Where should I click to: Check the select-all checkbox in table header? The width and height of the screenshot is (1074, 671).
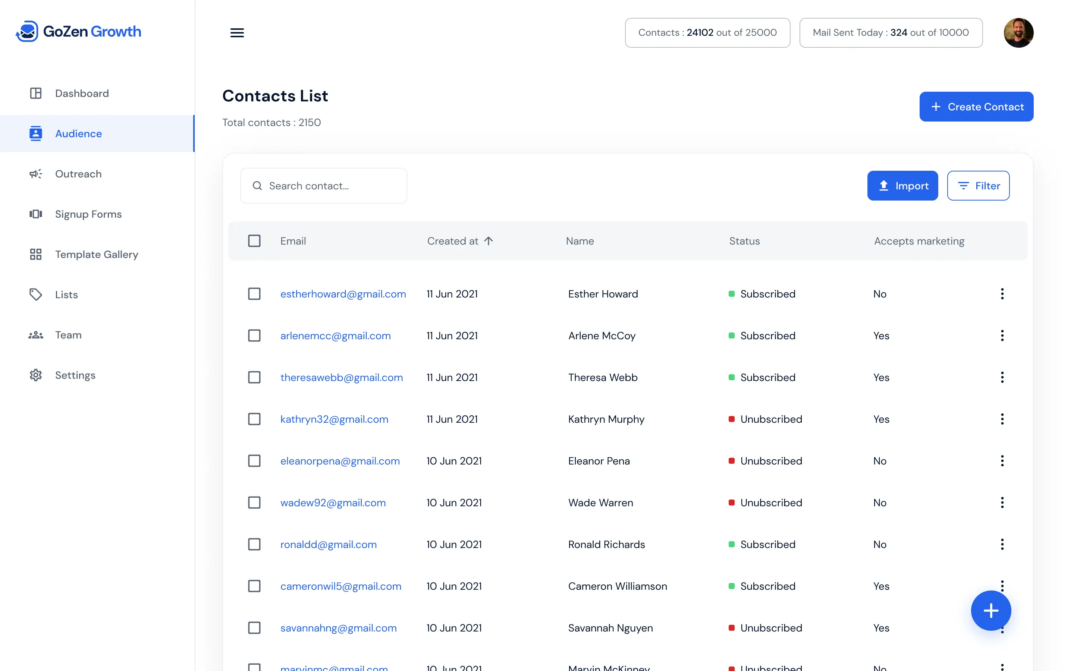[x=254, y=240]
